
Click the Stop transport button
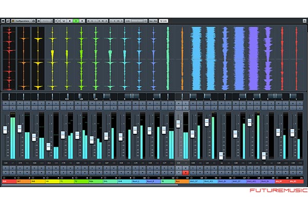[x=70, y=21]
